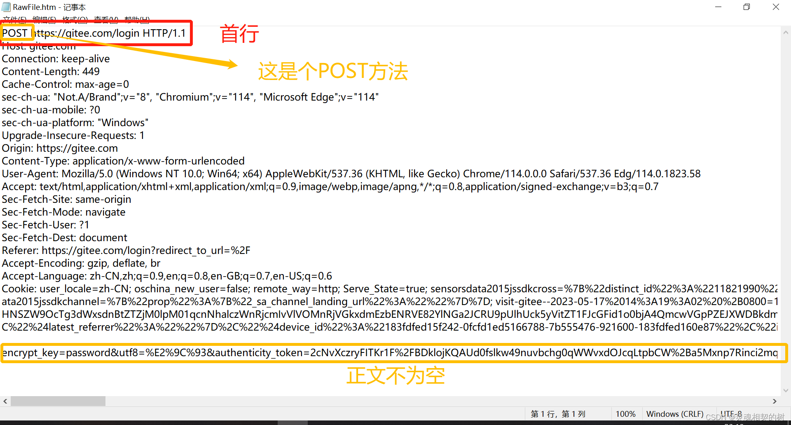Click the 'sec-ch-ua:' Chromium brand line

point(190,97)
